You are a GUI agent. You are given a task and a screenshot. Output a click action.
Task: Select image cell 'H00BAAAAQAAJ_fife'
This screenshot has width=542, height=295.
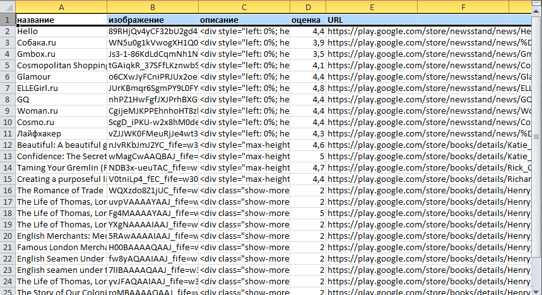153,247
